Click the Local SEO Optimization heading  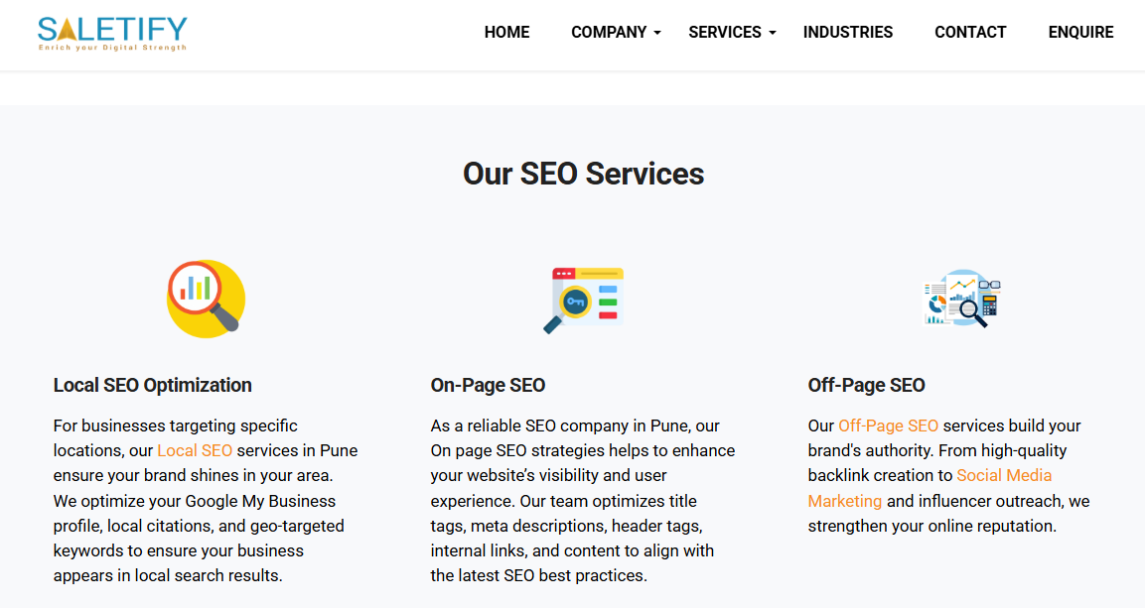pos(152,385)
